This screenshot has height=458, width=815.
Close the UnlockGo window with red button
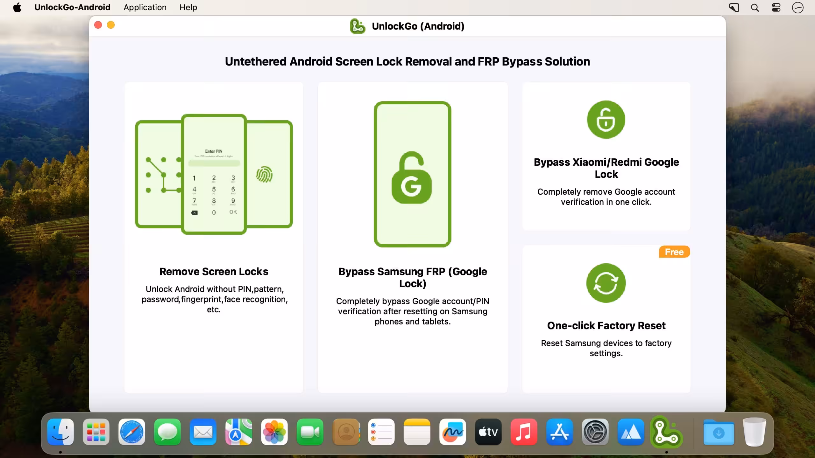pyautogui.click(x=98, y=25)
